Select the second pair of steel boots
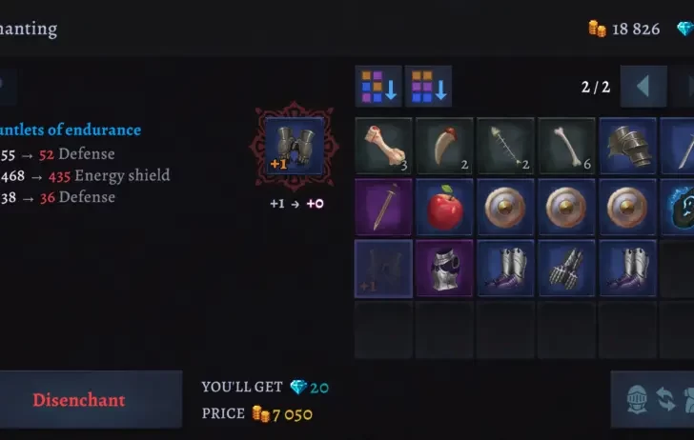The image size is (694, 440). coord(627,269)
